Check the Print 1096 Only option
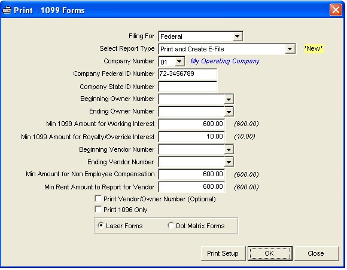 (98, 209)
